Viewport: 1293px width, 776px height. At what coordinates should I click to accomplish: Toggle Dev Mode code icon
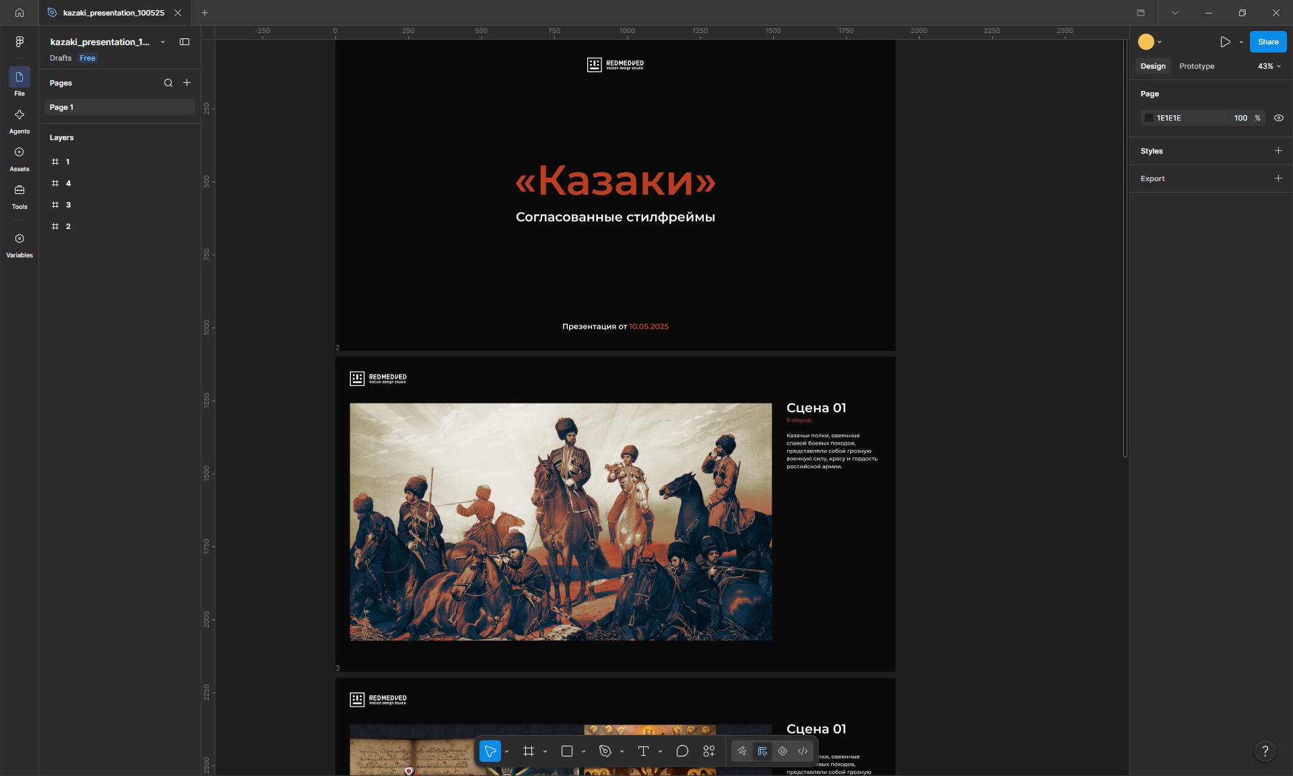point(803,751)
